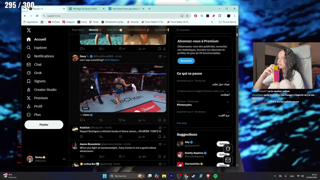Show hidden system tray icons
Image resolution: width=320 pixels, height=180 pixels.
(275, 176)
